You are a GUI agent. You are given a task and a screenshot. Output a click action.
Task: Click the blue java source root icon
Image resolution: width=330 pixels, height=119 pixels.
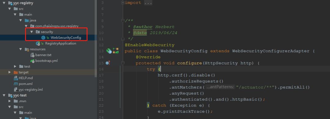27,20
